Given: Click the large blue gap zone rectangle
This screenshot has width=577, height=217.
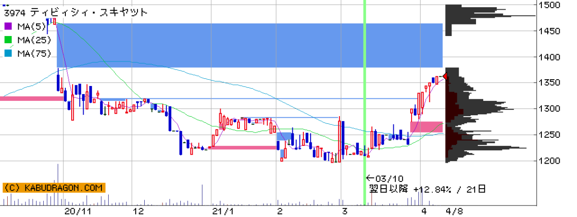Looking at the screenshot, I should (250, 45).
